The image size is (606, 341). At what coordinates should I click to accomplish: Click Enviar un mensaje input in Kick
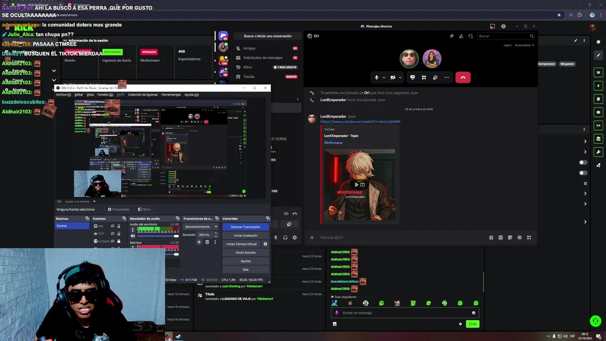(x=405, y=313)
